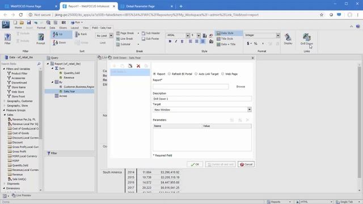The image size is (363, 204).
Task: Click Cancel in Drill Down dialog
Action: point(246,164)
